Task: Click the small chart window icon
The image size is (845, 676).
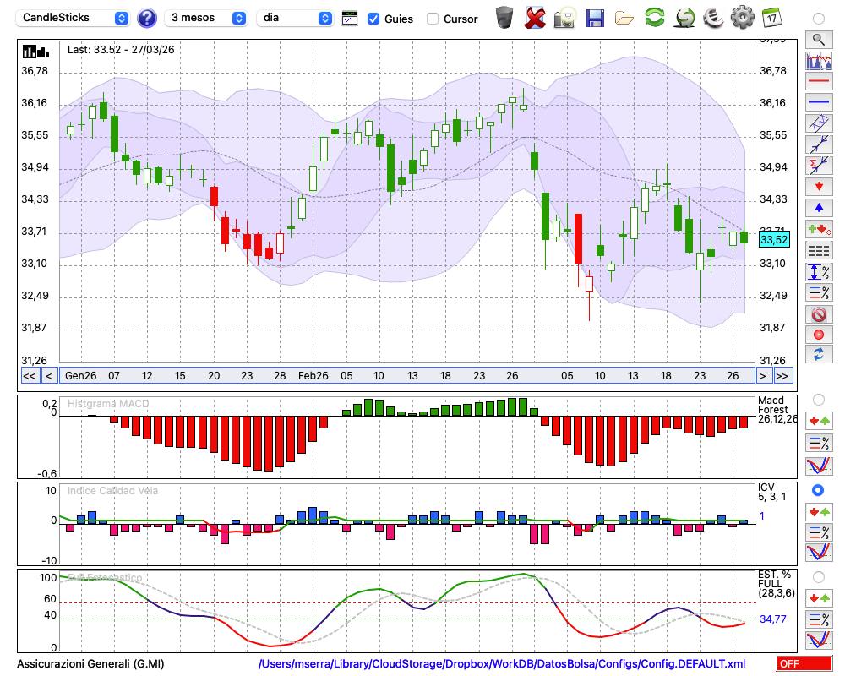Action: tap(350, 19)
